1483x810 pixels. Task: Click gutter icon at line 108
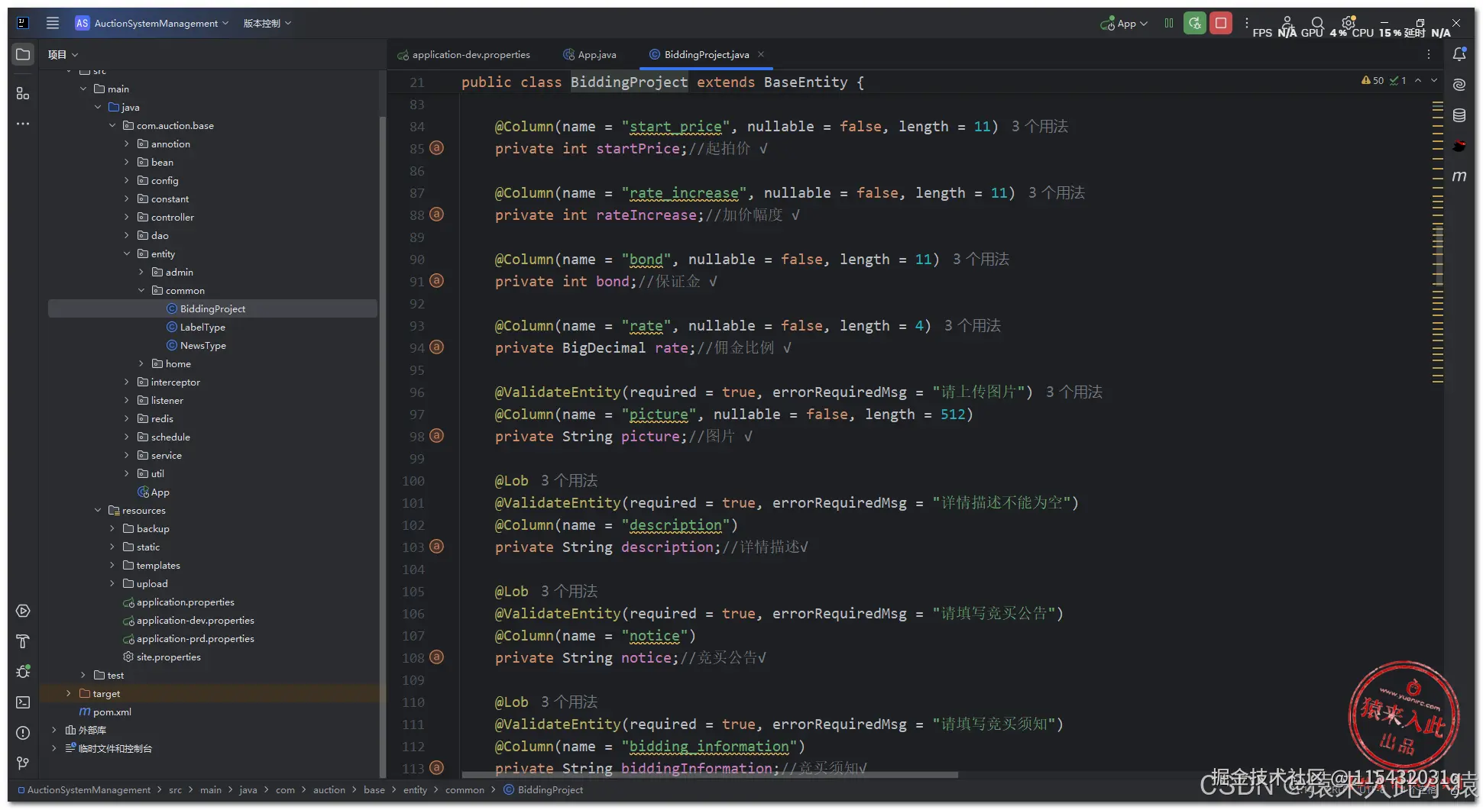click(x=436, y=657)
